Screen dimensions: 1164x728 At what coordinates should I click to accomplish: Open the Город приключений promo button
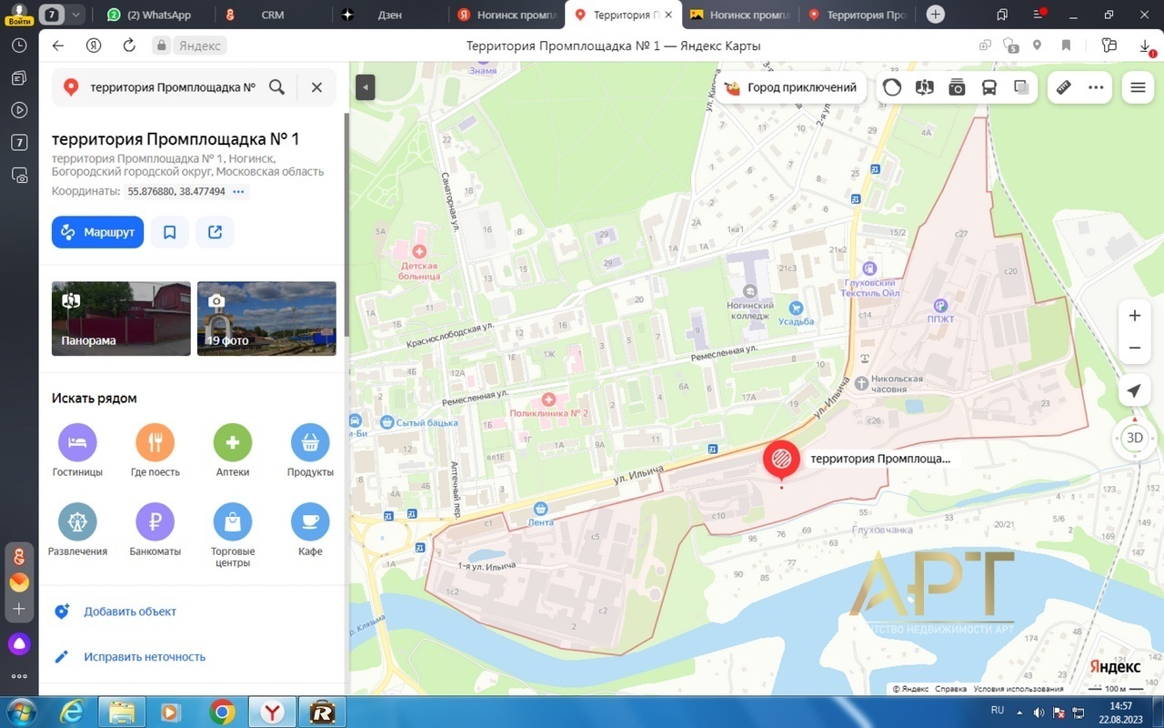click(x=789, y=87)
